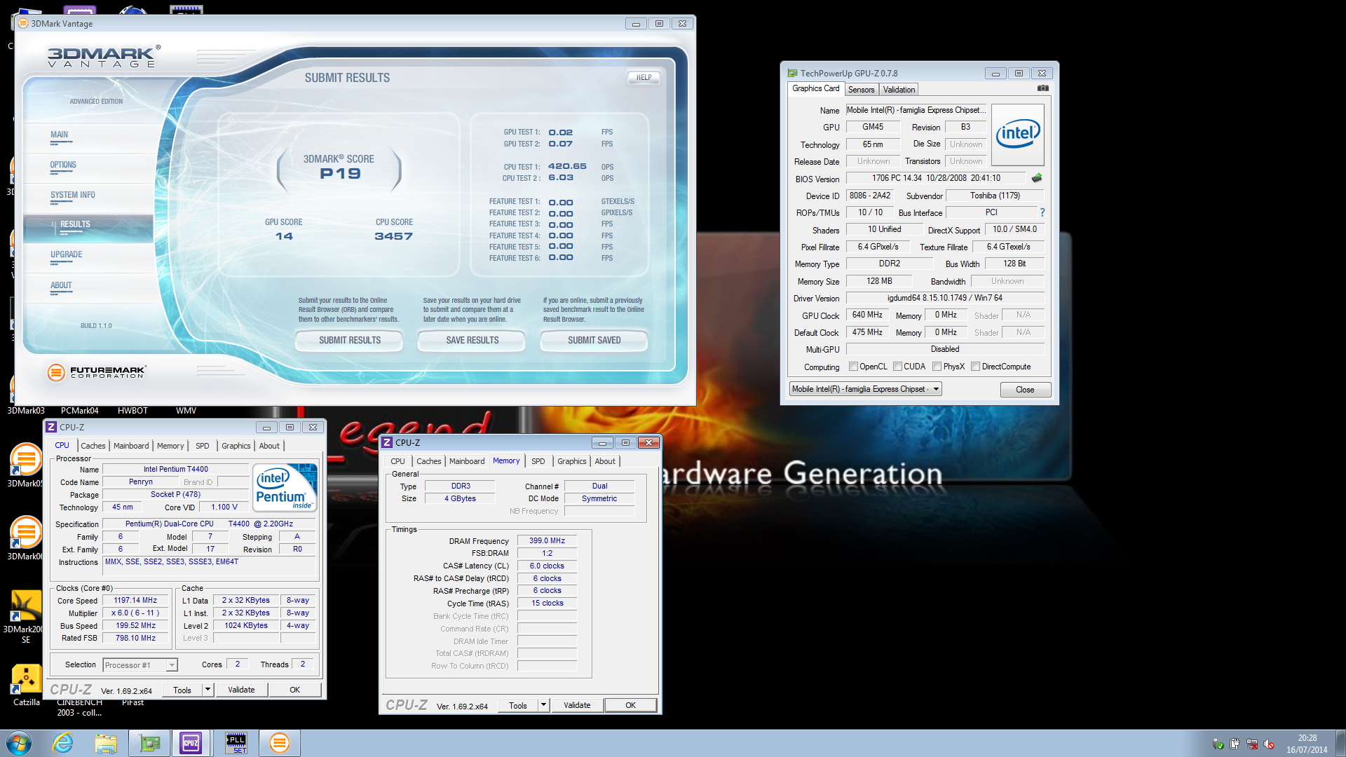Image resolution: width=1346 pixels, height=757 pixels.
Task: Toggle the PhysX checkbox in GPU-Z
Action: pos(937,367)
